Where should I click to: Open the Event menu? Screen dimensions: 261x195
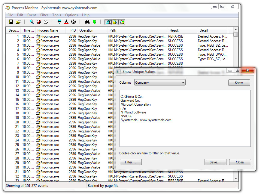32,15
